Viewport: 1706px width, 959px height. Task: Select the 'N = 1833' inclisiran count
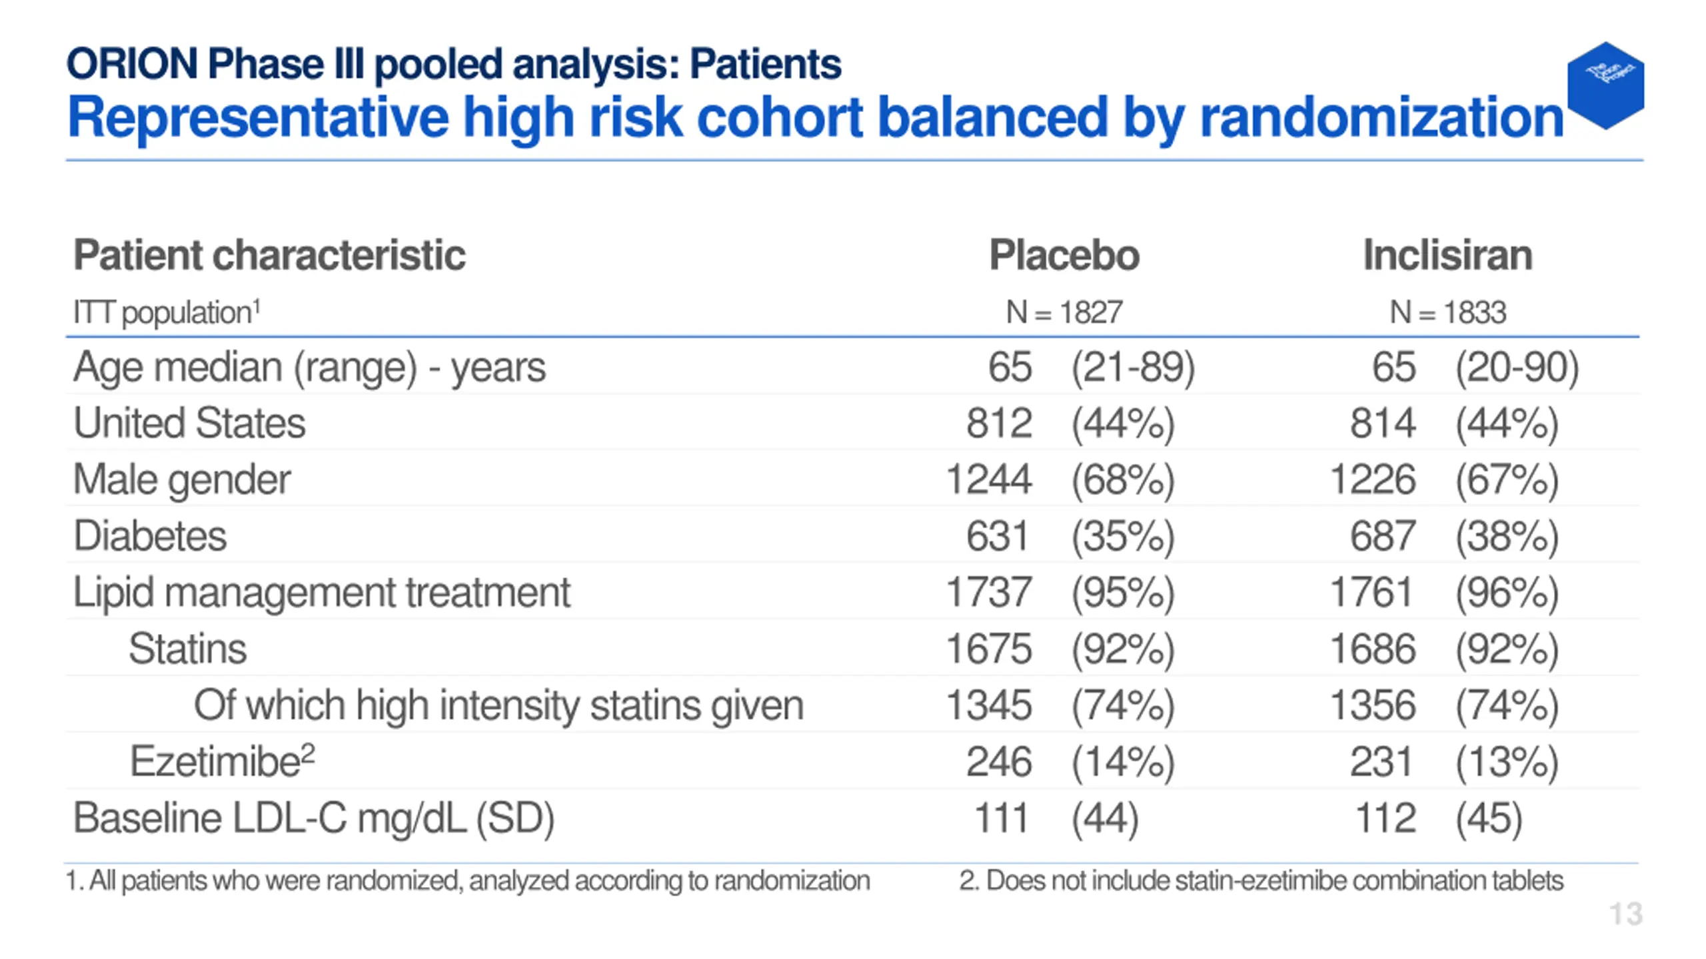click(x=1447, y=312)
